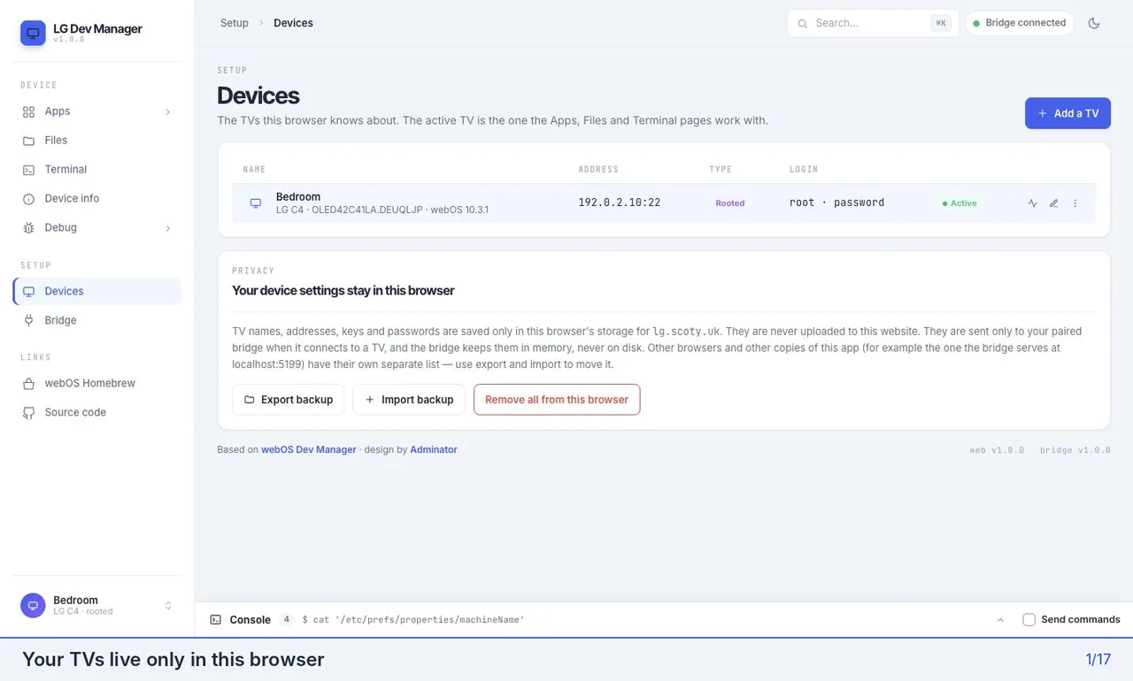Click the Setup breadcrumb at the top
This screenshot has height=681, width=1133.
(235, 23)
